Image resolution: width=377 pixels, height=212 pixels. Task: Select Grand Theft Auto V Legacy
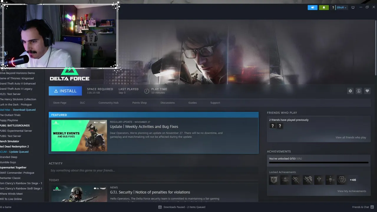(x=16, y=89)
